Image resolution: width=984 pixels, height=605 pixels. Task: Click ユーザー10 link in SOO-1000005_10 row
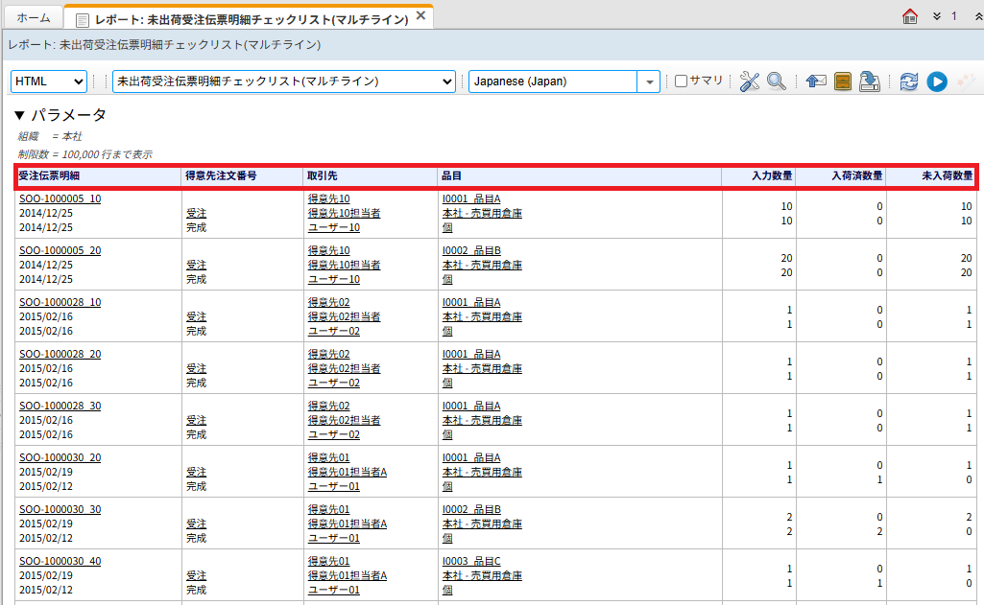pos(334,227)
